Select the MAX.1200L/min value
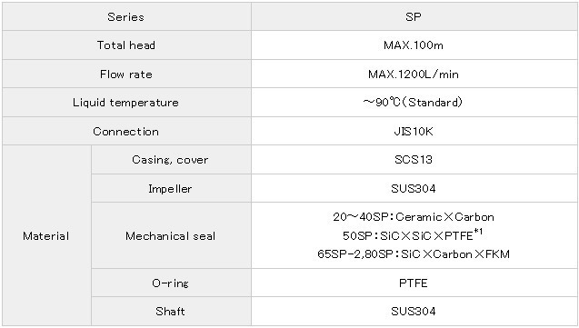Viewport: 579px width, 328px height. (x=414, y=75)
